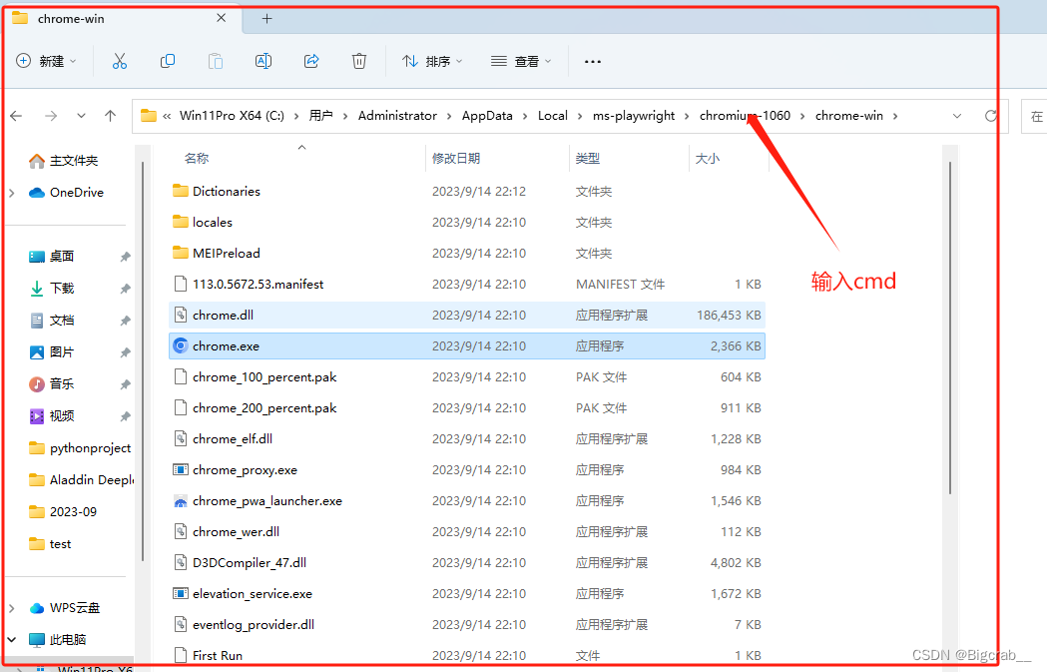Screen dimensions: 1047x672
Task: Click the chrome.dll file icon
Action: click(181, 315)
